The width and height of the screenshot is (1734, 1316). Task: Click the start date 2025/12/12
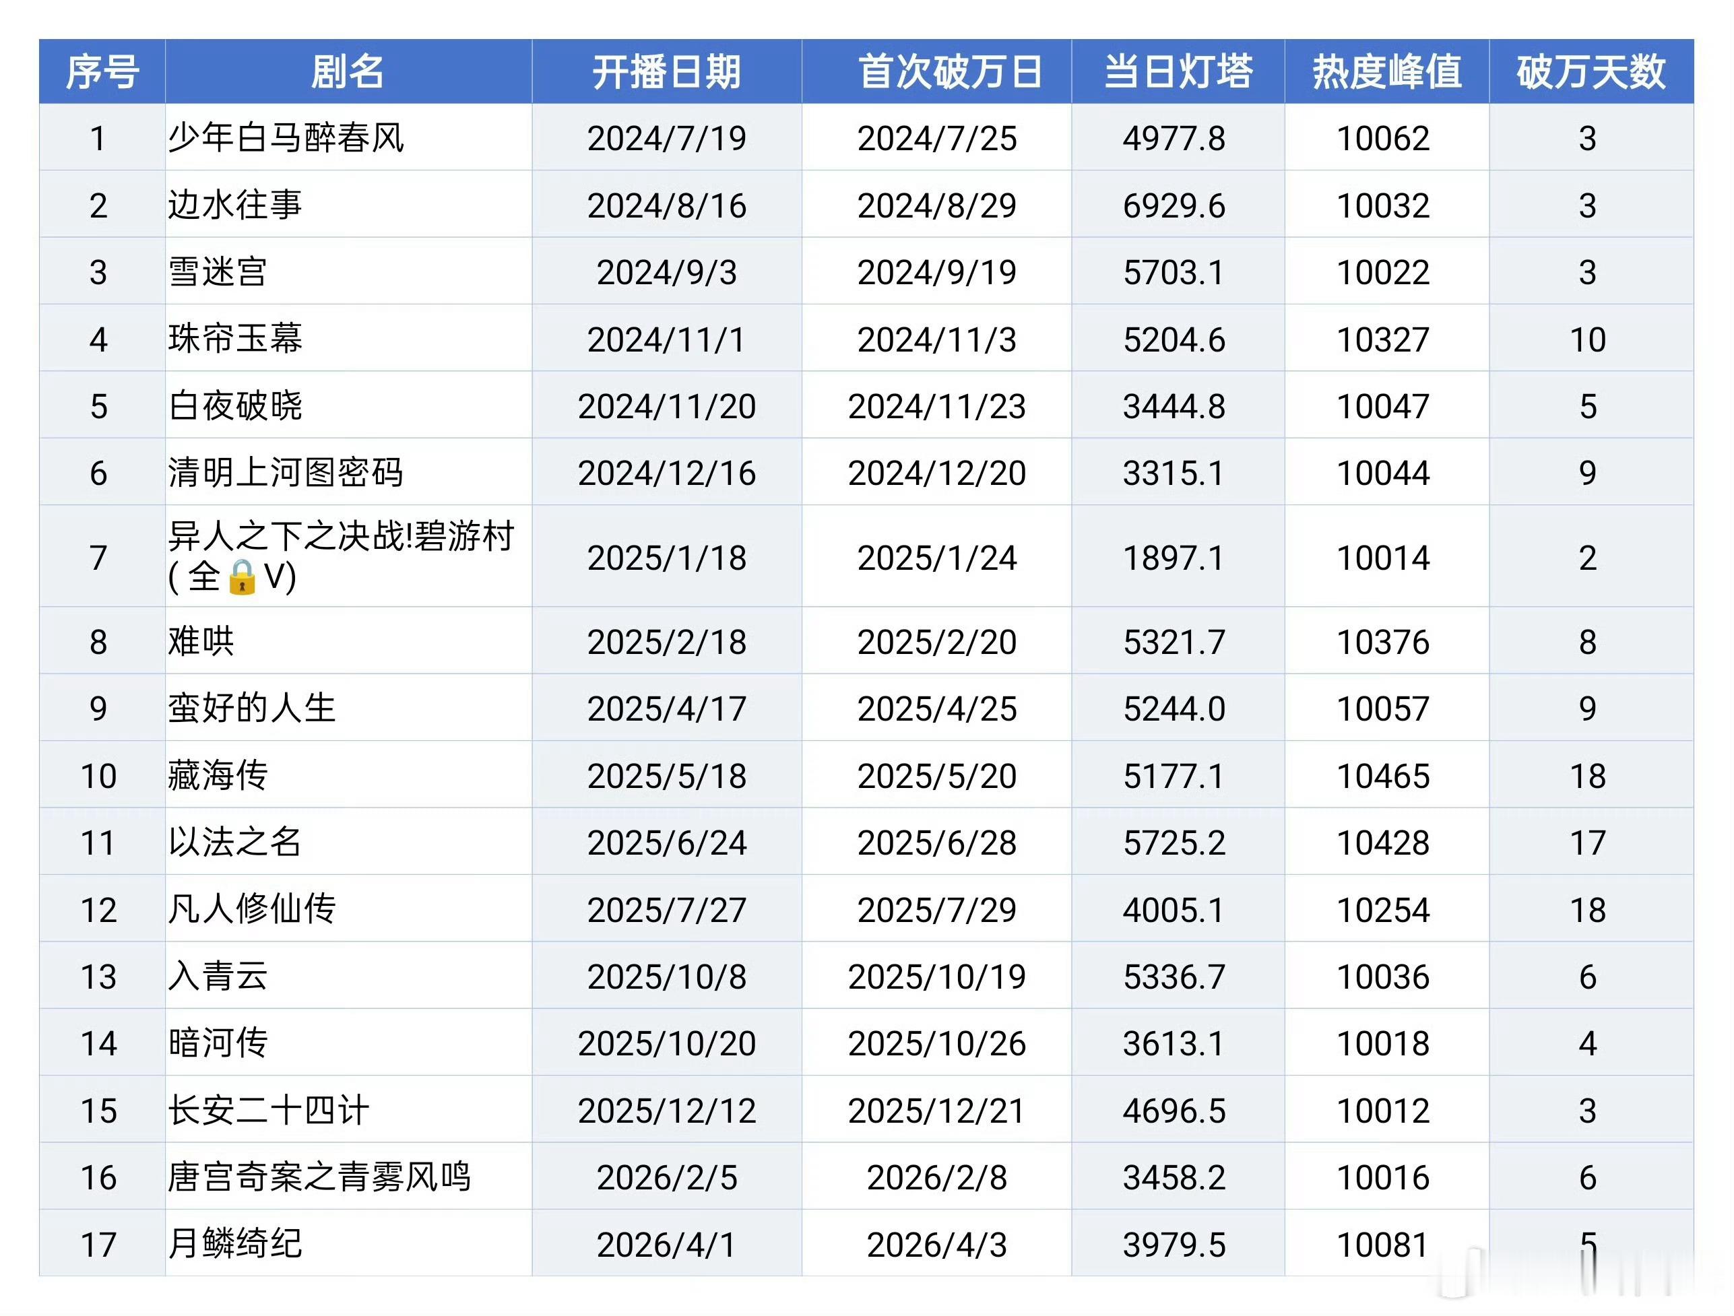(667, 1111)
